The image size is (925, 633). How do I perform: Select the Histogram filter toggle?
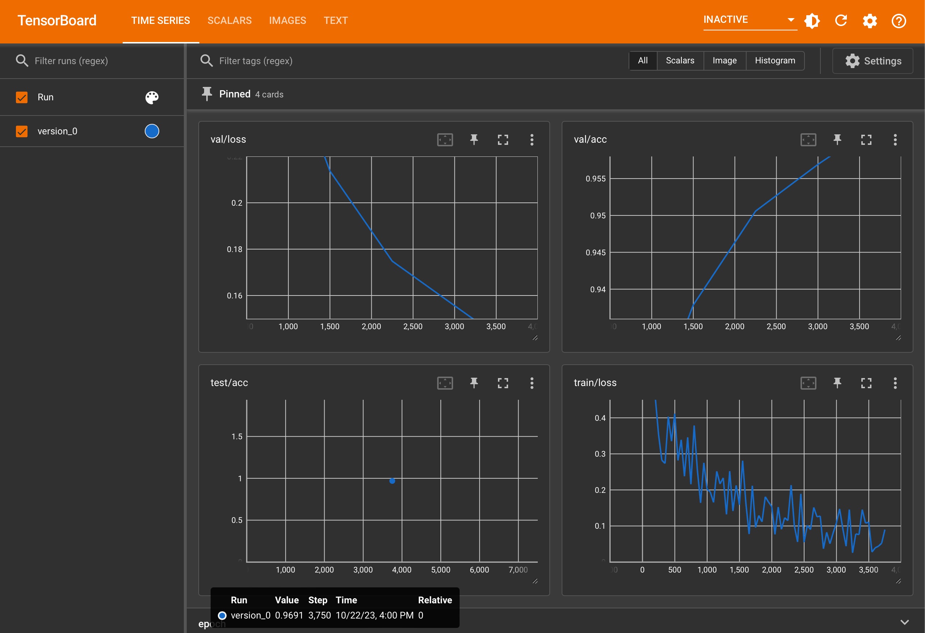click(x=774, y=60)
